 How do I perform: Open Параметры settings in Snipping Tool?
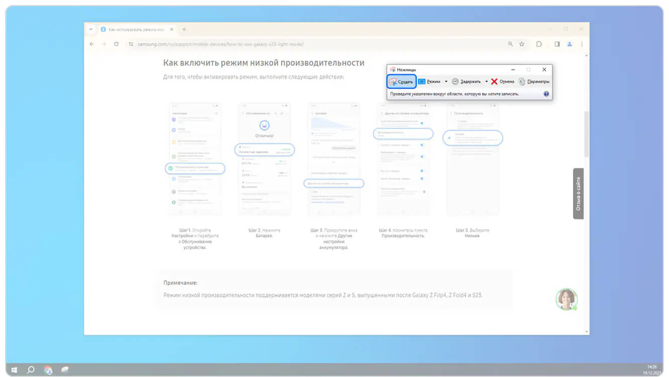coord(534,81)
